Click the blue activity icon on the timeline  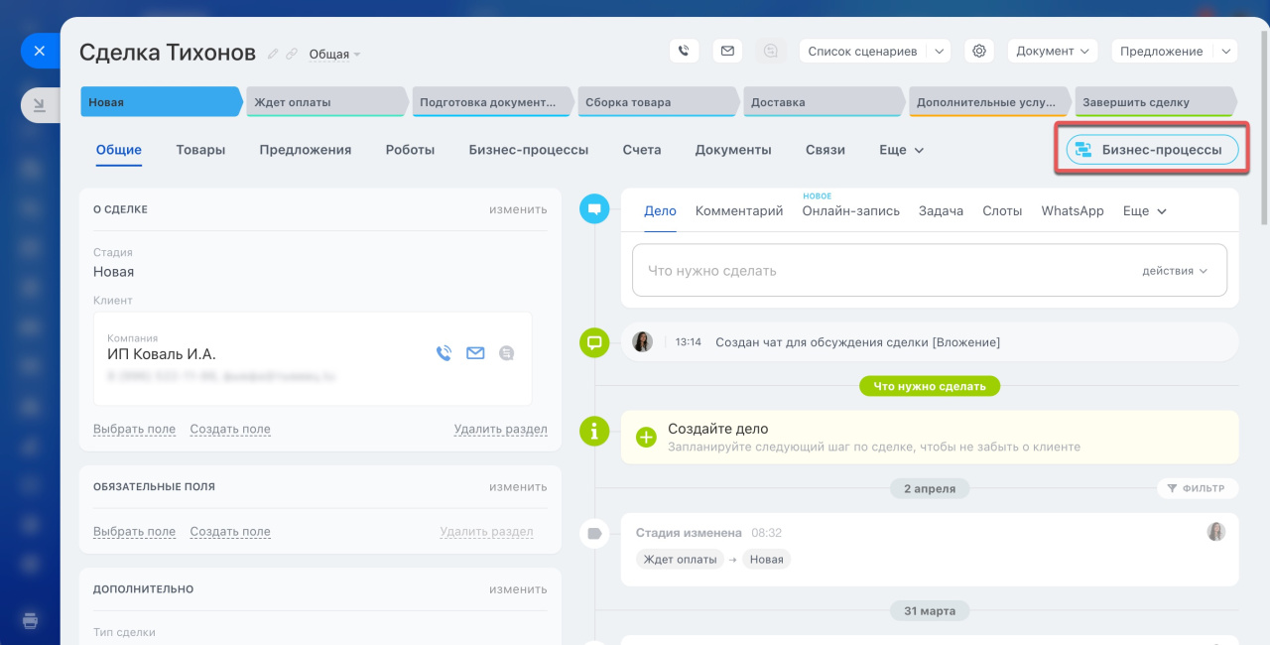(594, 208)
